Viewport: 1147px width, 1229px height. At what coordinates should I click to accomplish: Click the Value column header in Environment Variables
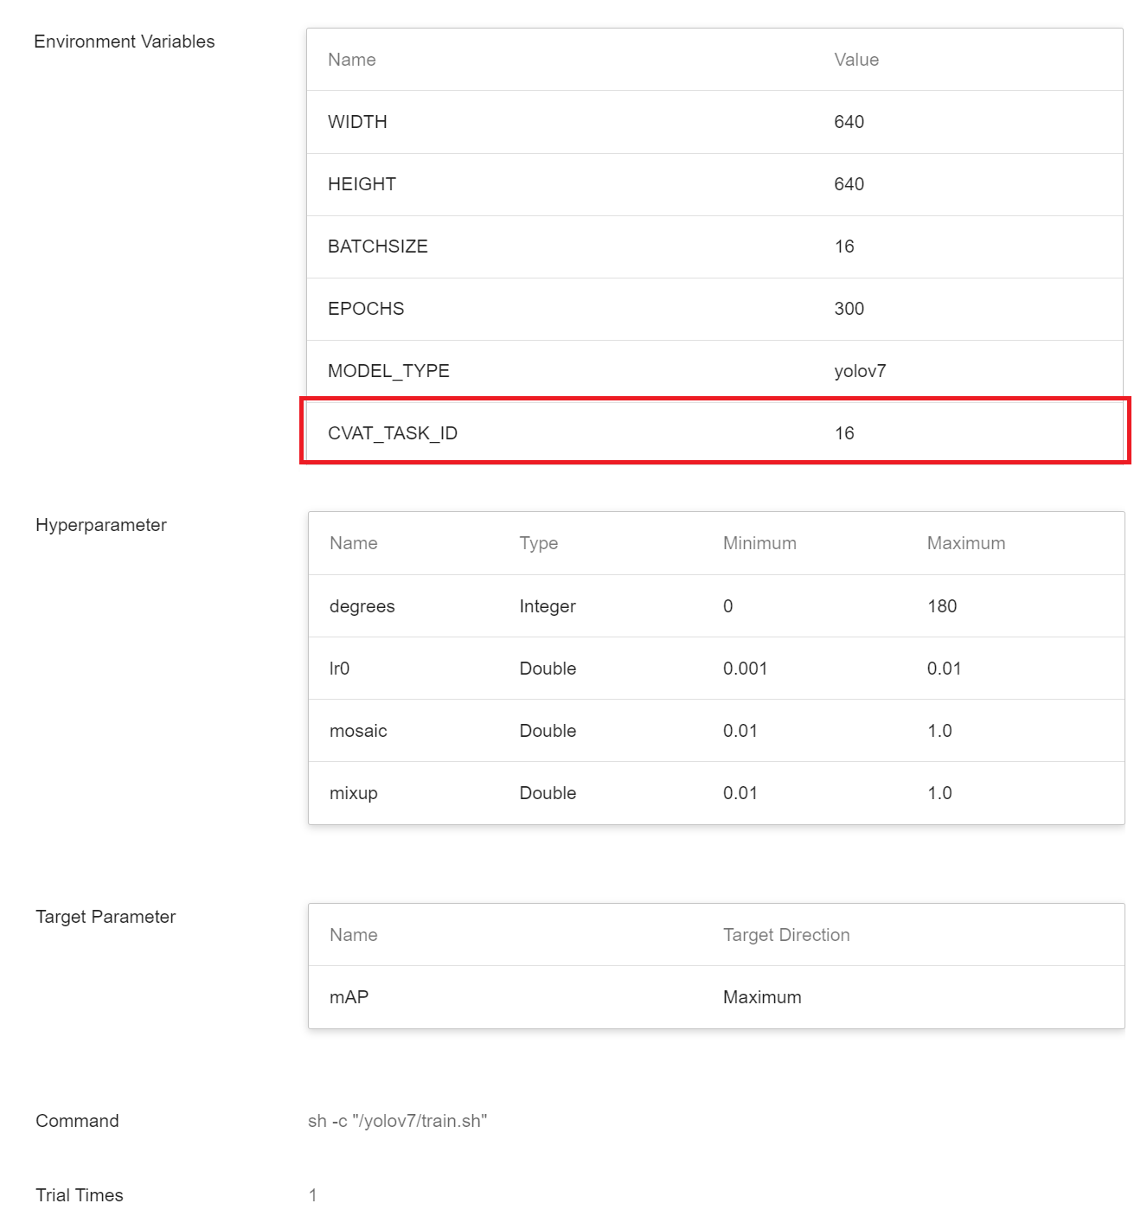tap(856, 60)
